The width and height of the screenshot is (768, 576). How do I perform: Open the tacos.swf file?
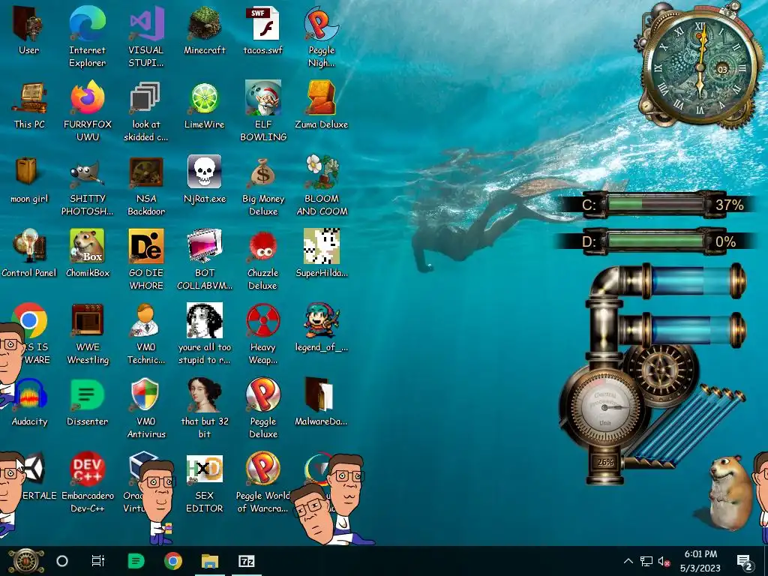point(263,31)
